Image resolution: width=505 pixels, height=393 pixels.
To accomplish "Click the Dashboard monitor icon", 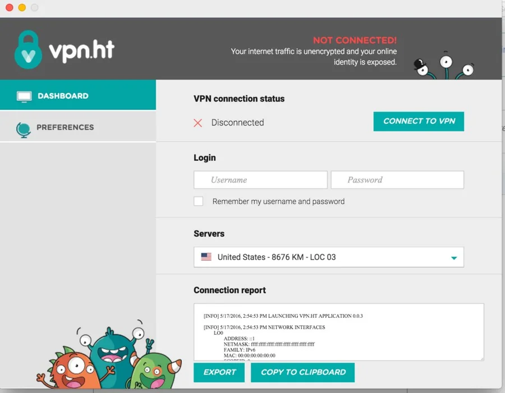I will (24, 96).
